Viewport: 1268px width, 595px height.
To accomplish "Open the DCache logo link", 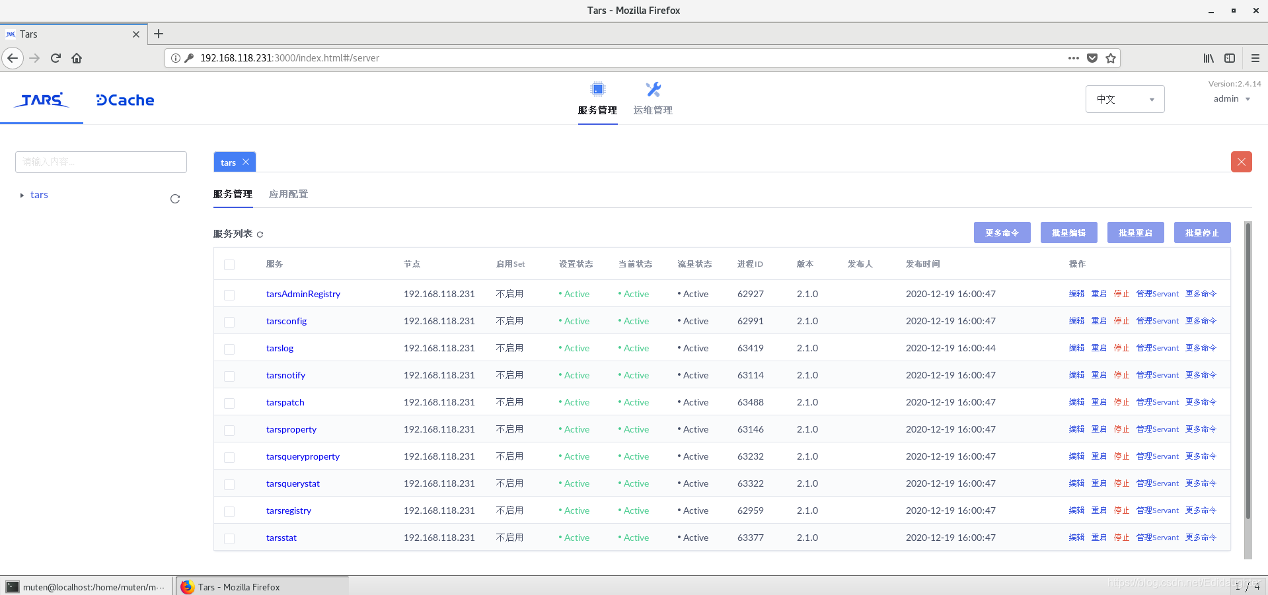I will [125, 100].
